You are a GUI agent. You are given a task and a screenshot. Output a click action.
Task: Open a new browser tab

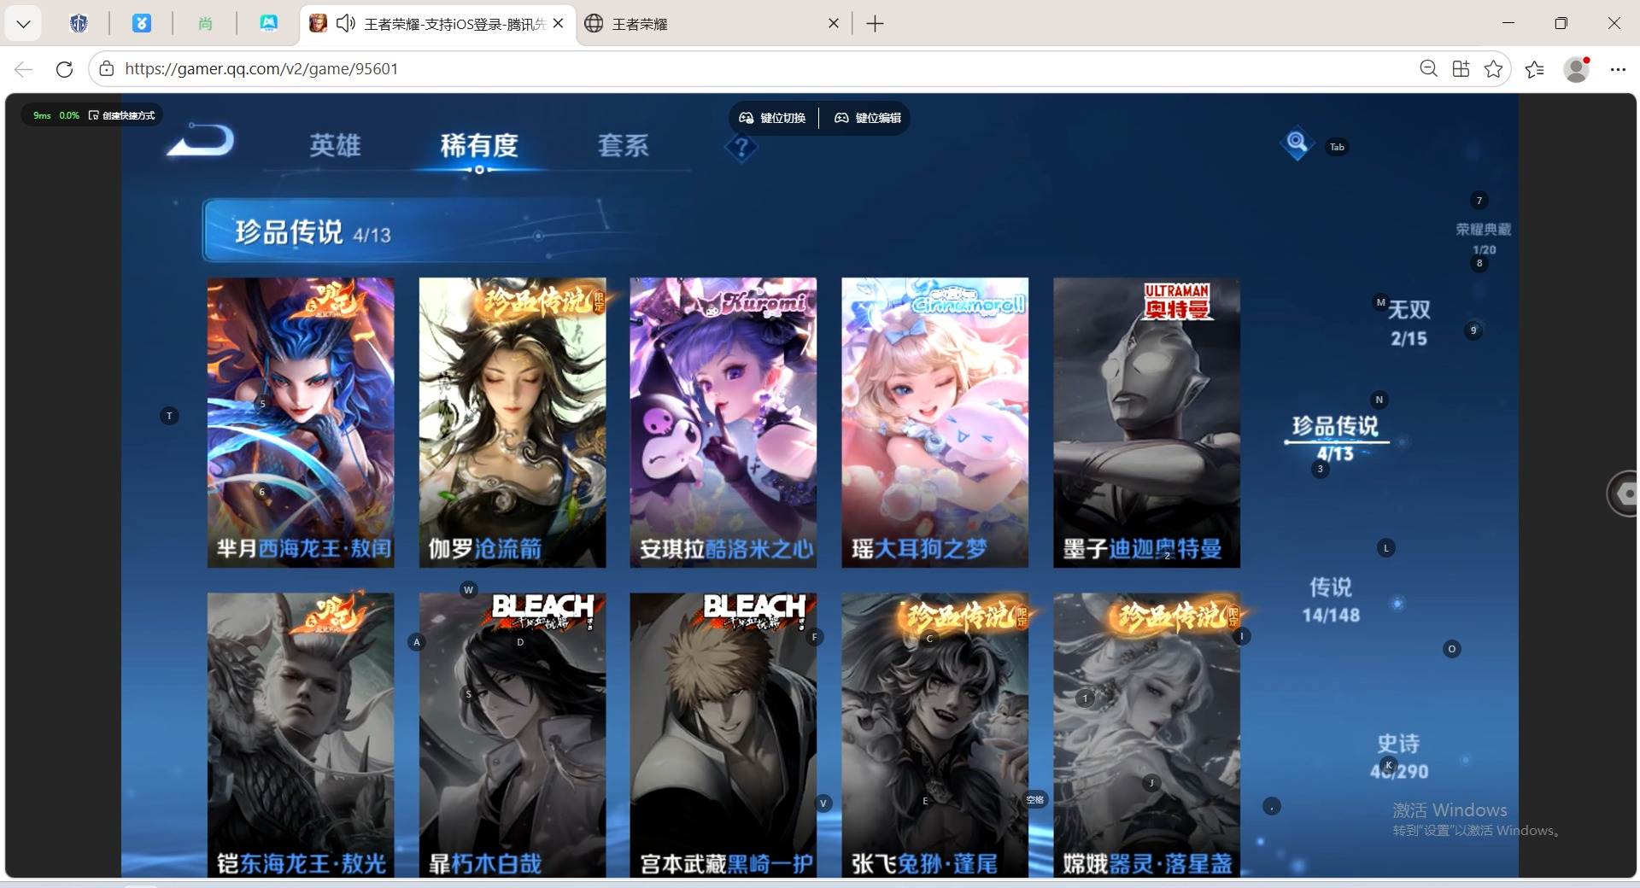(x=875, y=24)
